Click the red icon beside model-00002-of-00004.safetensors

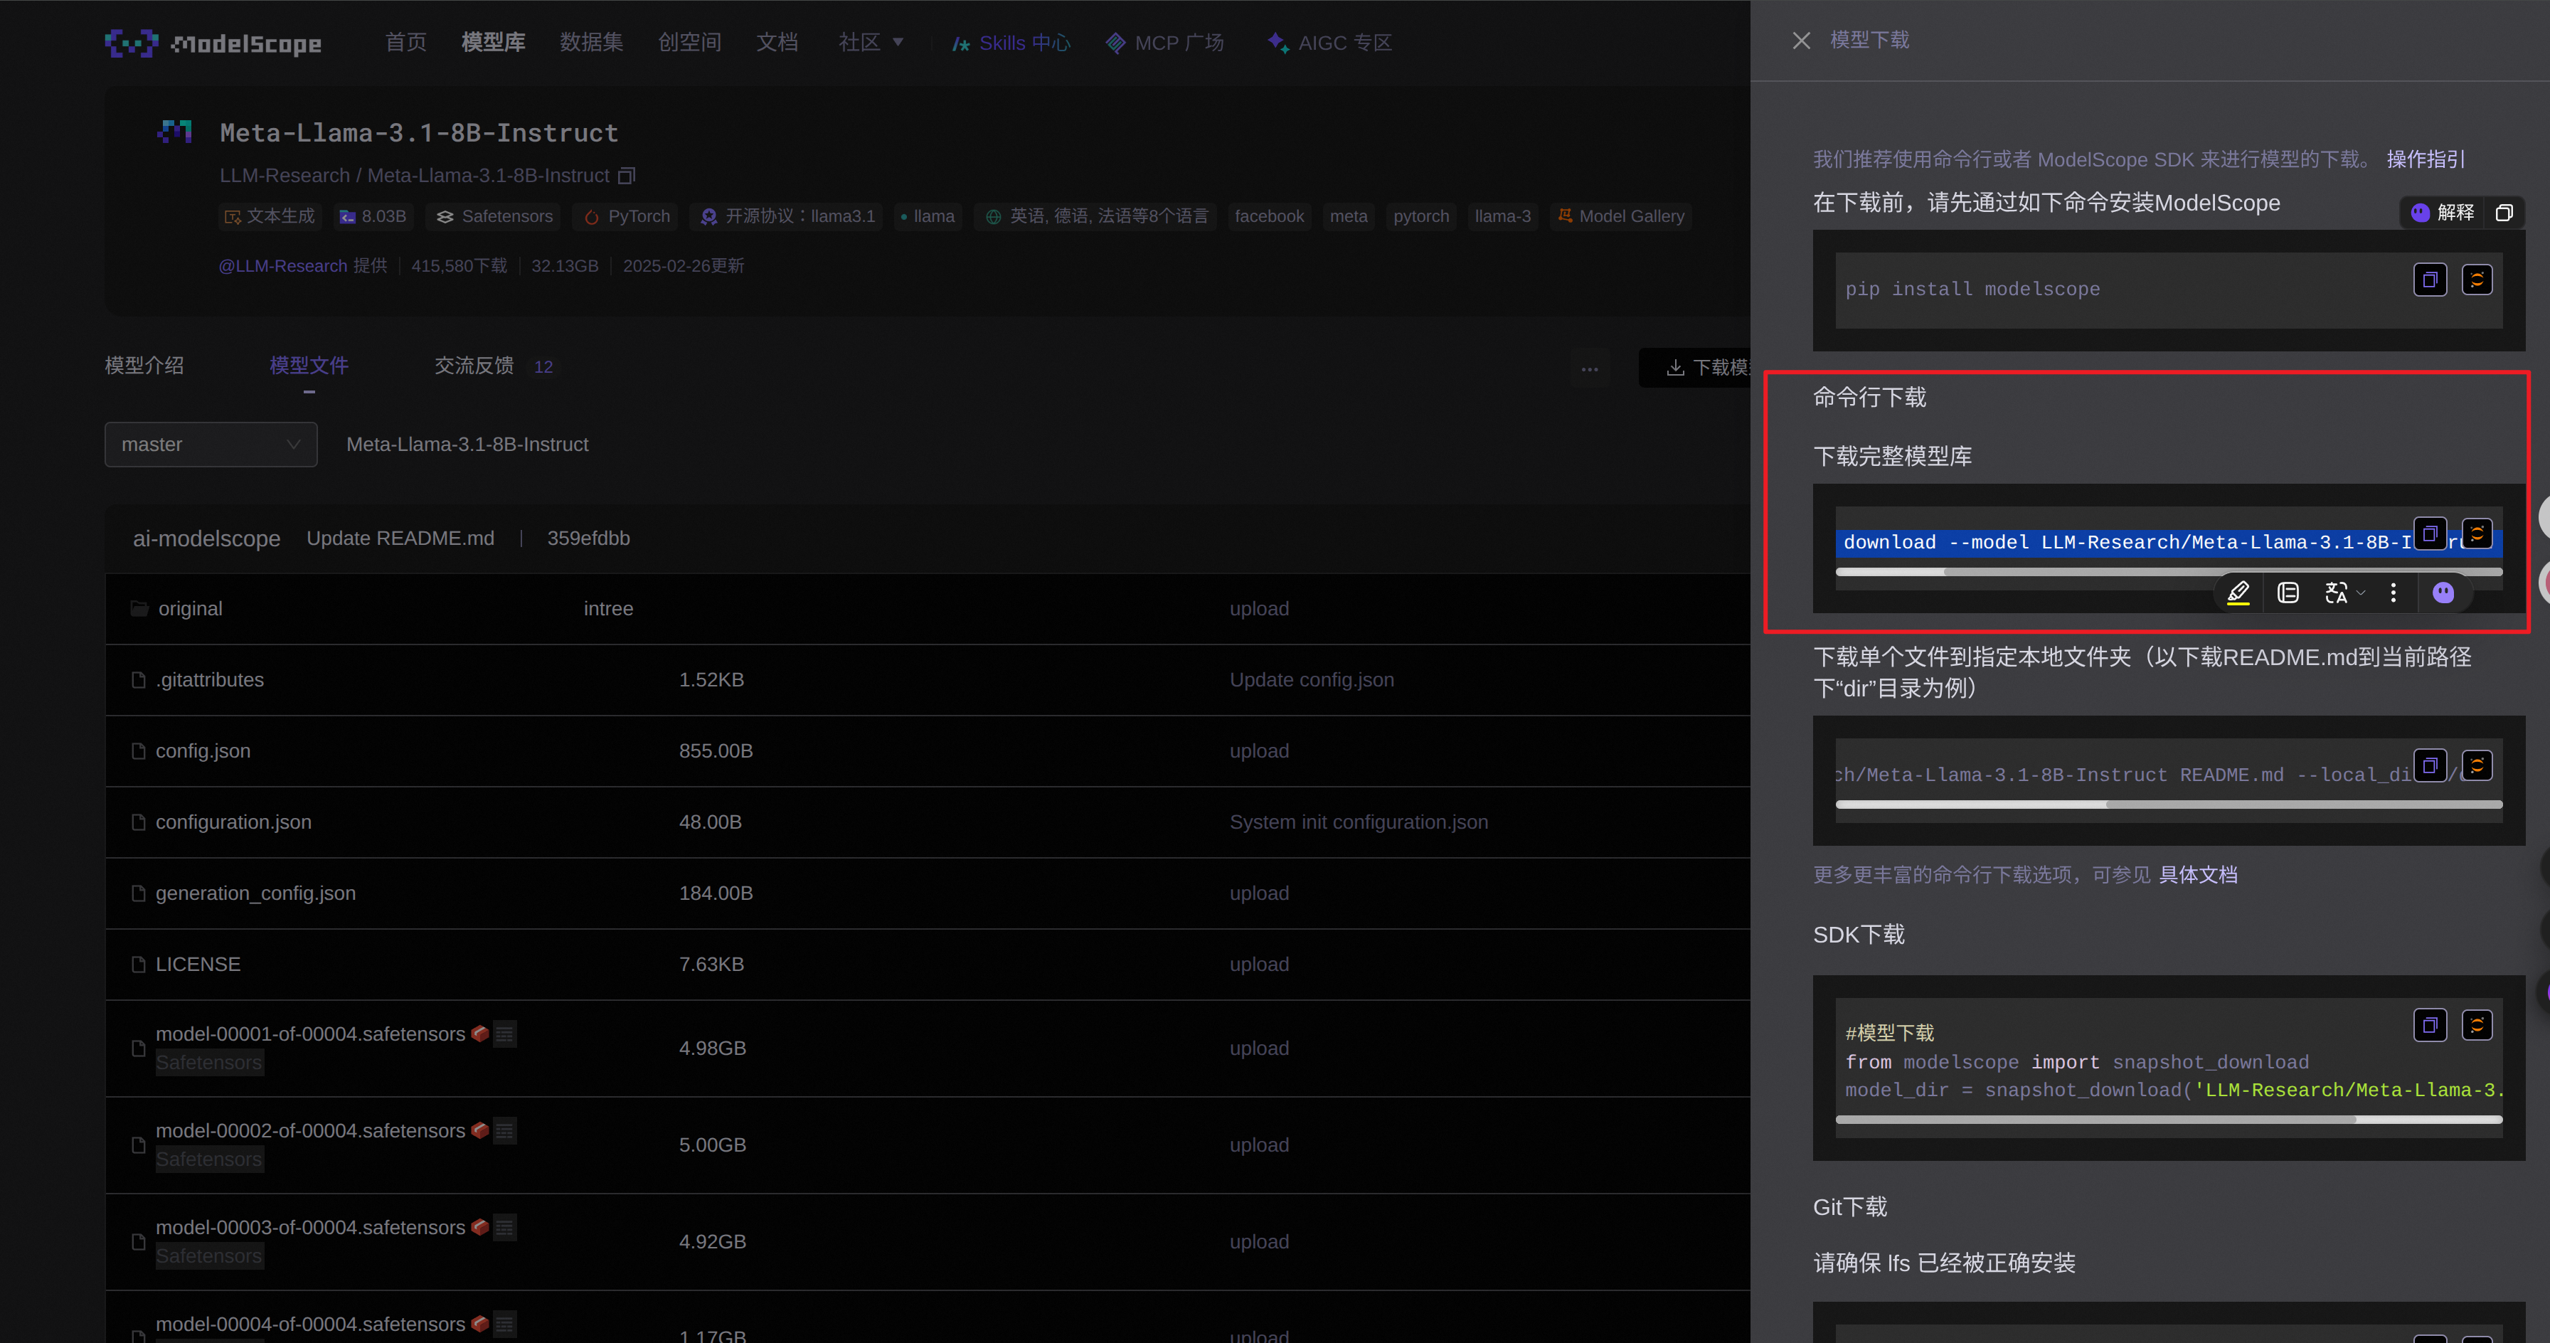480,1130
